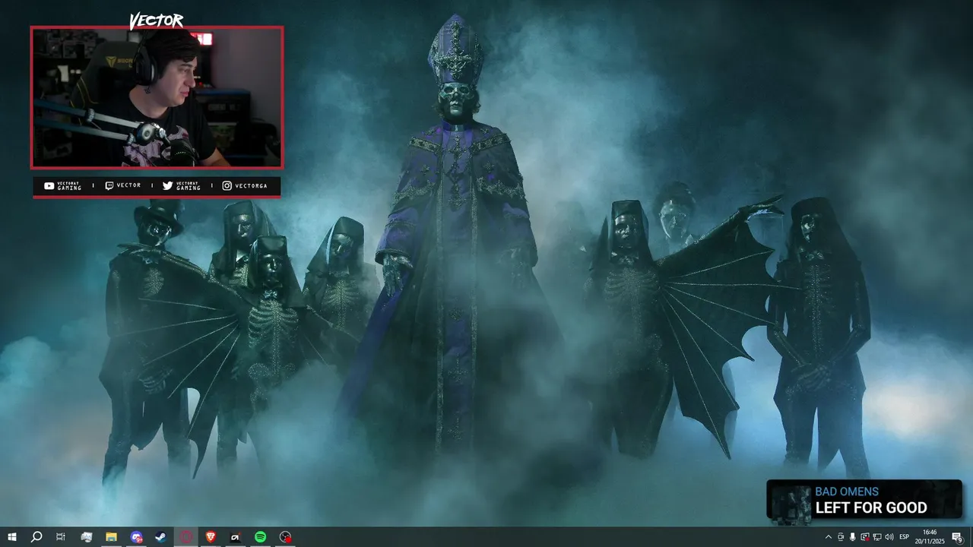The image size is (973, 547).
Task: Open the Meet Now camera tray icon
Action: [841, 537]
